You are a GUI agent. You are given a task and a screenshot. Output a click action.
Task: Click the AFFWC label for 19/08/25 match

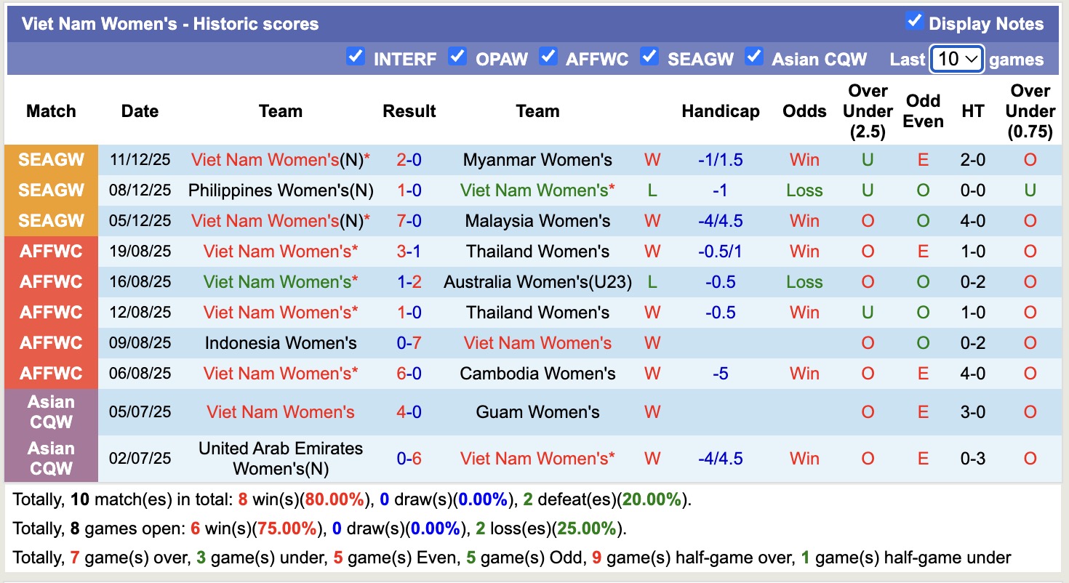51,252
